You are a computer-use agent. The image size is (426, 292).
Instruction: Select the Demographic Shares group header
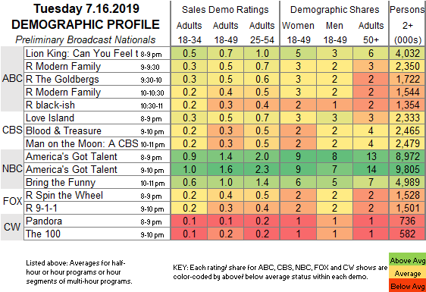[334, 10]
